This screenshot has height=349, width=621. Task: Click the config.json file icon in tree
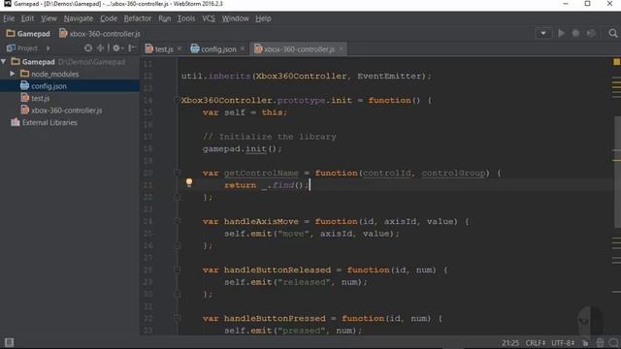(25, 85)
